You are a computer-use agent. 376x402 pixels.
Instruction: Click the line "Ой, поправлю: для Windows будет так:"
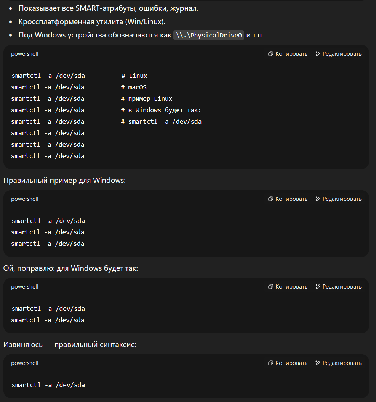[x=70, y=268]
